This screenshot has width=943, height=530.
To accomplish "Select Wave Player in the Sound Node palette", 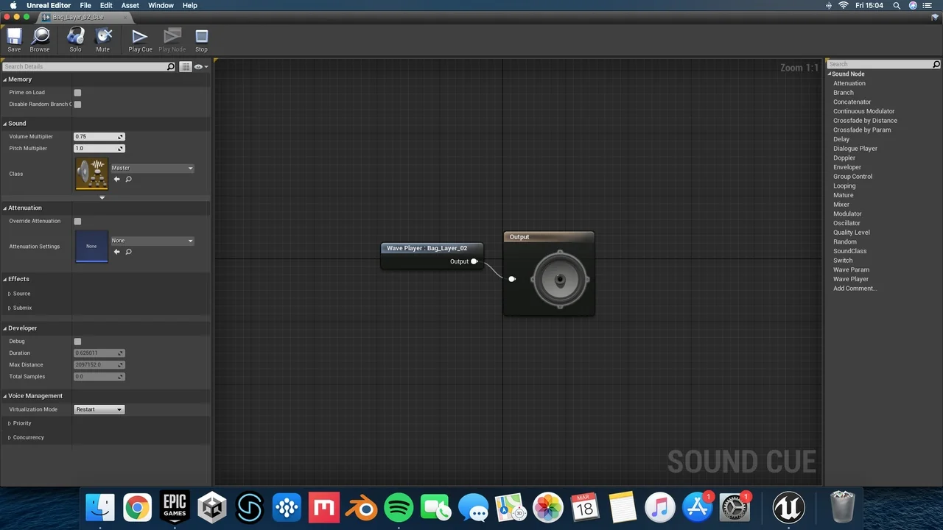I will pos(851,278).
